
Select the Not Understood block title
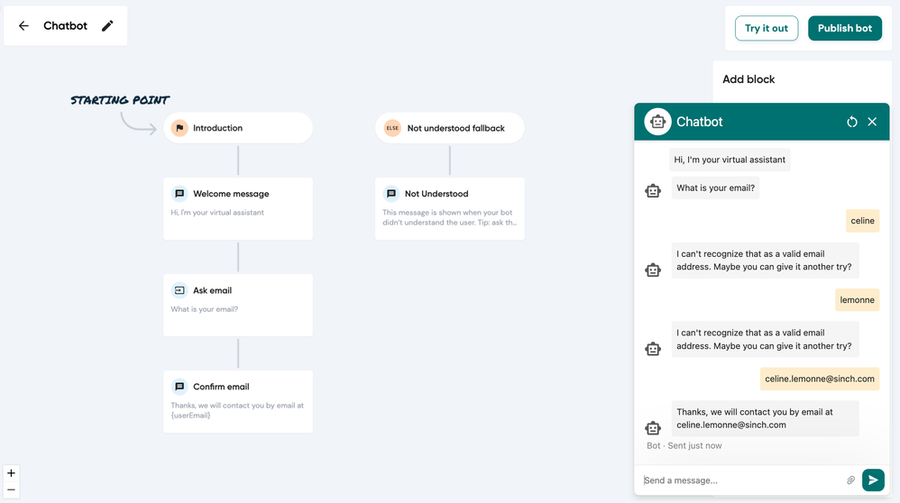pyautogui.click(x=436, y=194)
